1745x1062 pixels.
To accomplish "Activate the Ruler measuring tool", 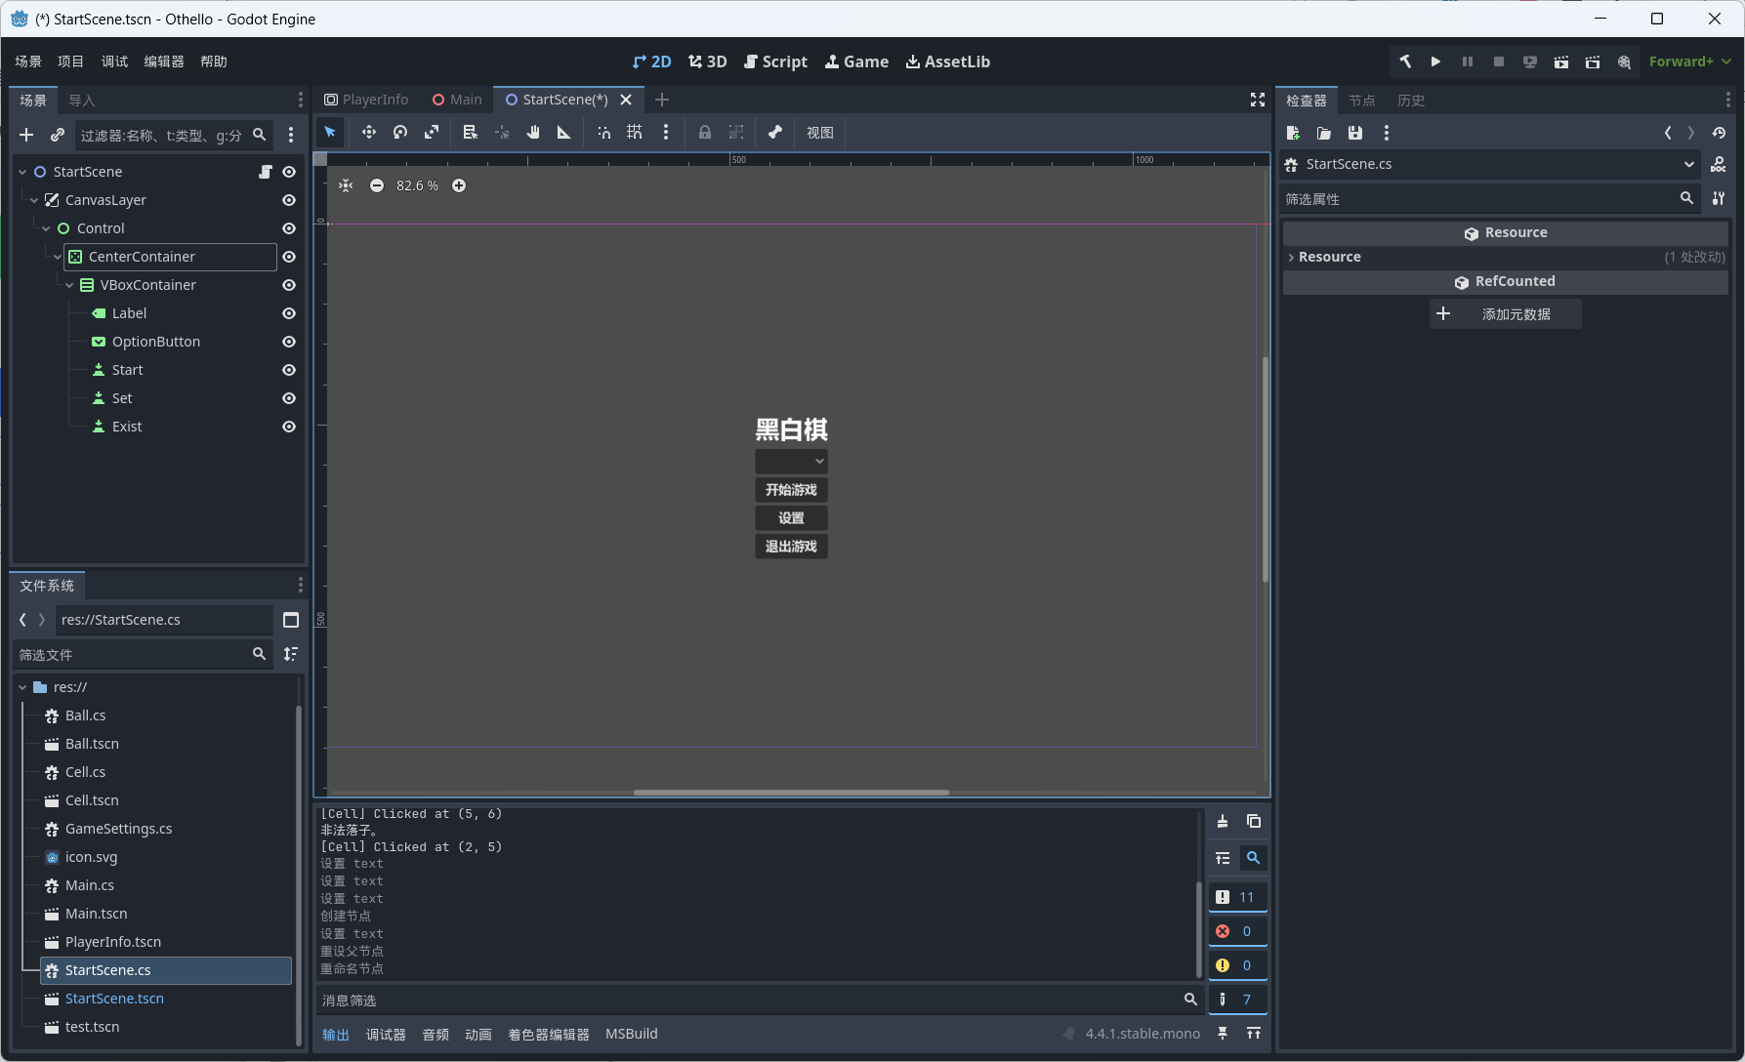I will pyautogui.click(x=564, y=133).
